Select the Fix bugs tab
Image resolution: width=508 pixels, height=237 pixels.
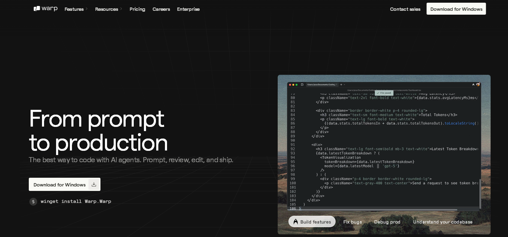tap(352, 222)
